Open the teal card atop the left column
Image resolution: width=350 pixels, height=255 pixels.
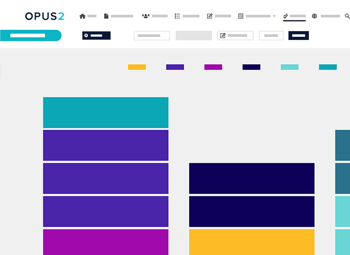[x=106, y=113]
